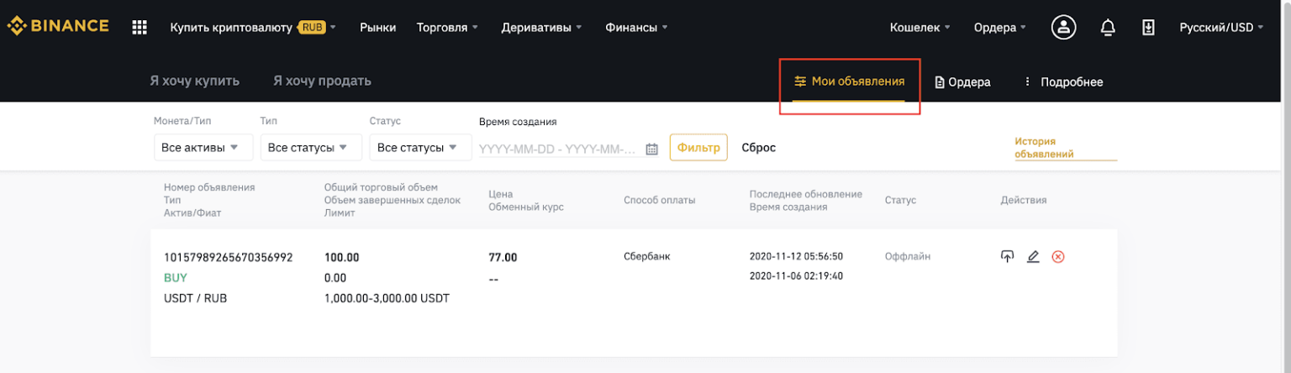Click the 2020-11-12 05:56:50 timestamp

796,256
